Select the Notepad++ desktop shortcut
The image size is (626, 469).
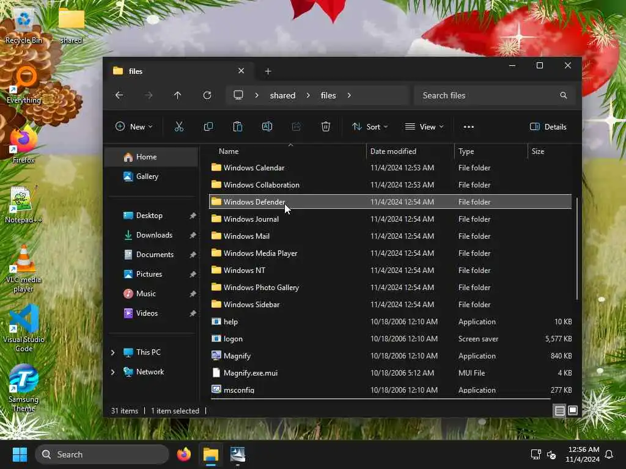click(24, 205)
